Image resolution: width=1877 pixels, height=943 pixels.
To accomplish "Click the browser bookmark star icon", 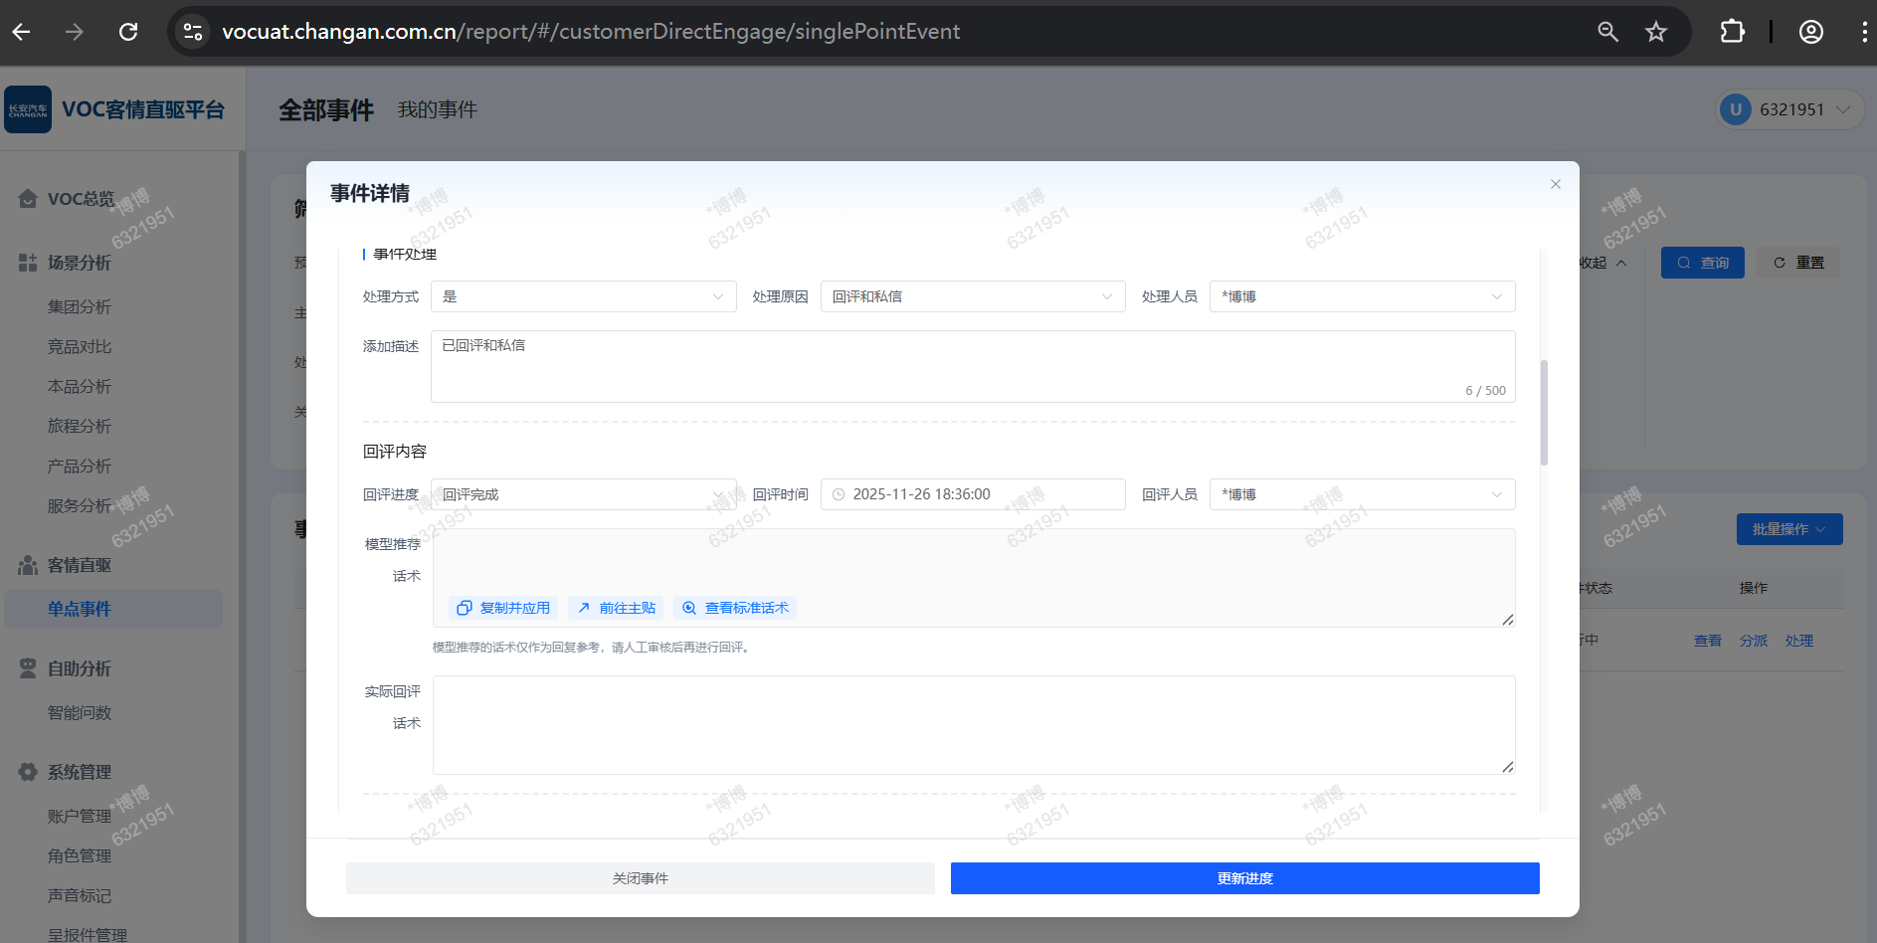I will (x=1656, y=32).
